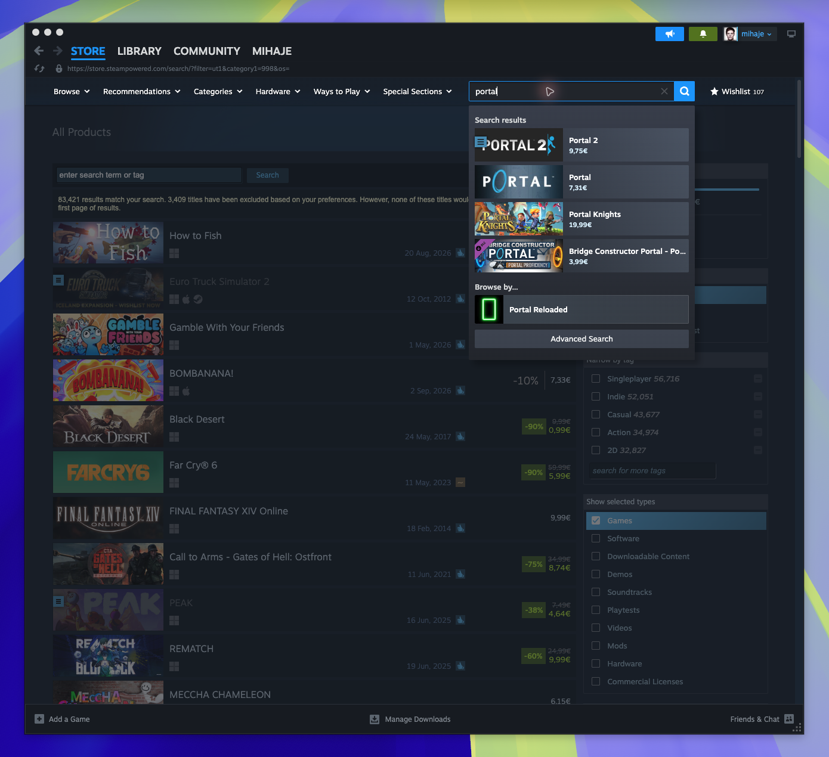Click Apple icon under BOMBANANA!
This screenshot has height=757, width=829.
pyautogui.click(x=186, y=391)
